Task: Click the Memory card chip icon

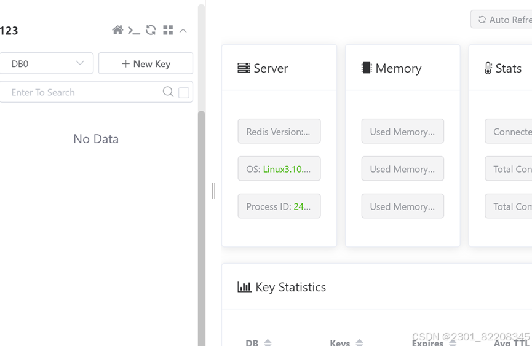Action: (x=367, y=68)
